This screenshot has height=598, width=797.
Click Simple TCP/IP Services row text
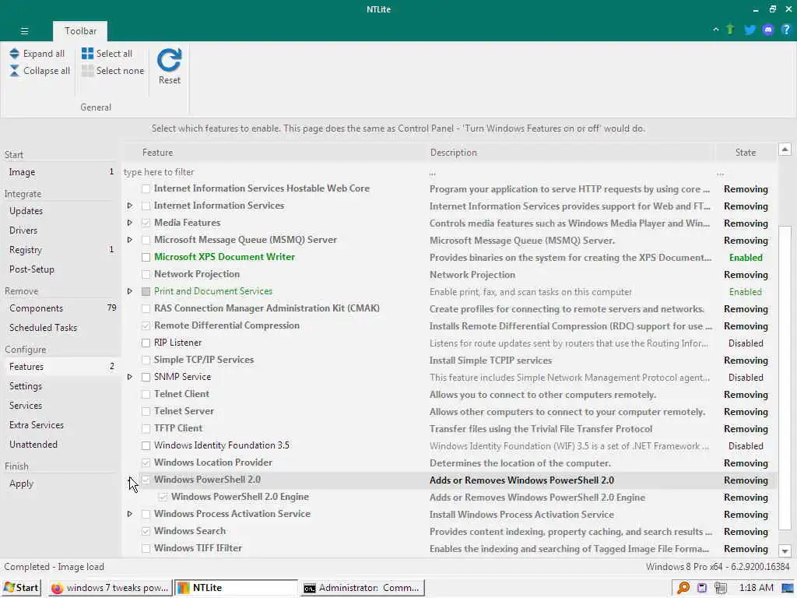pos(204,360)
